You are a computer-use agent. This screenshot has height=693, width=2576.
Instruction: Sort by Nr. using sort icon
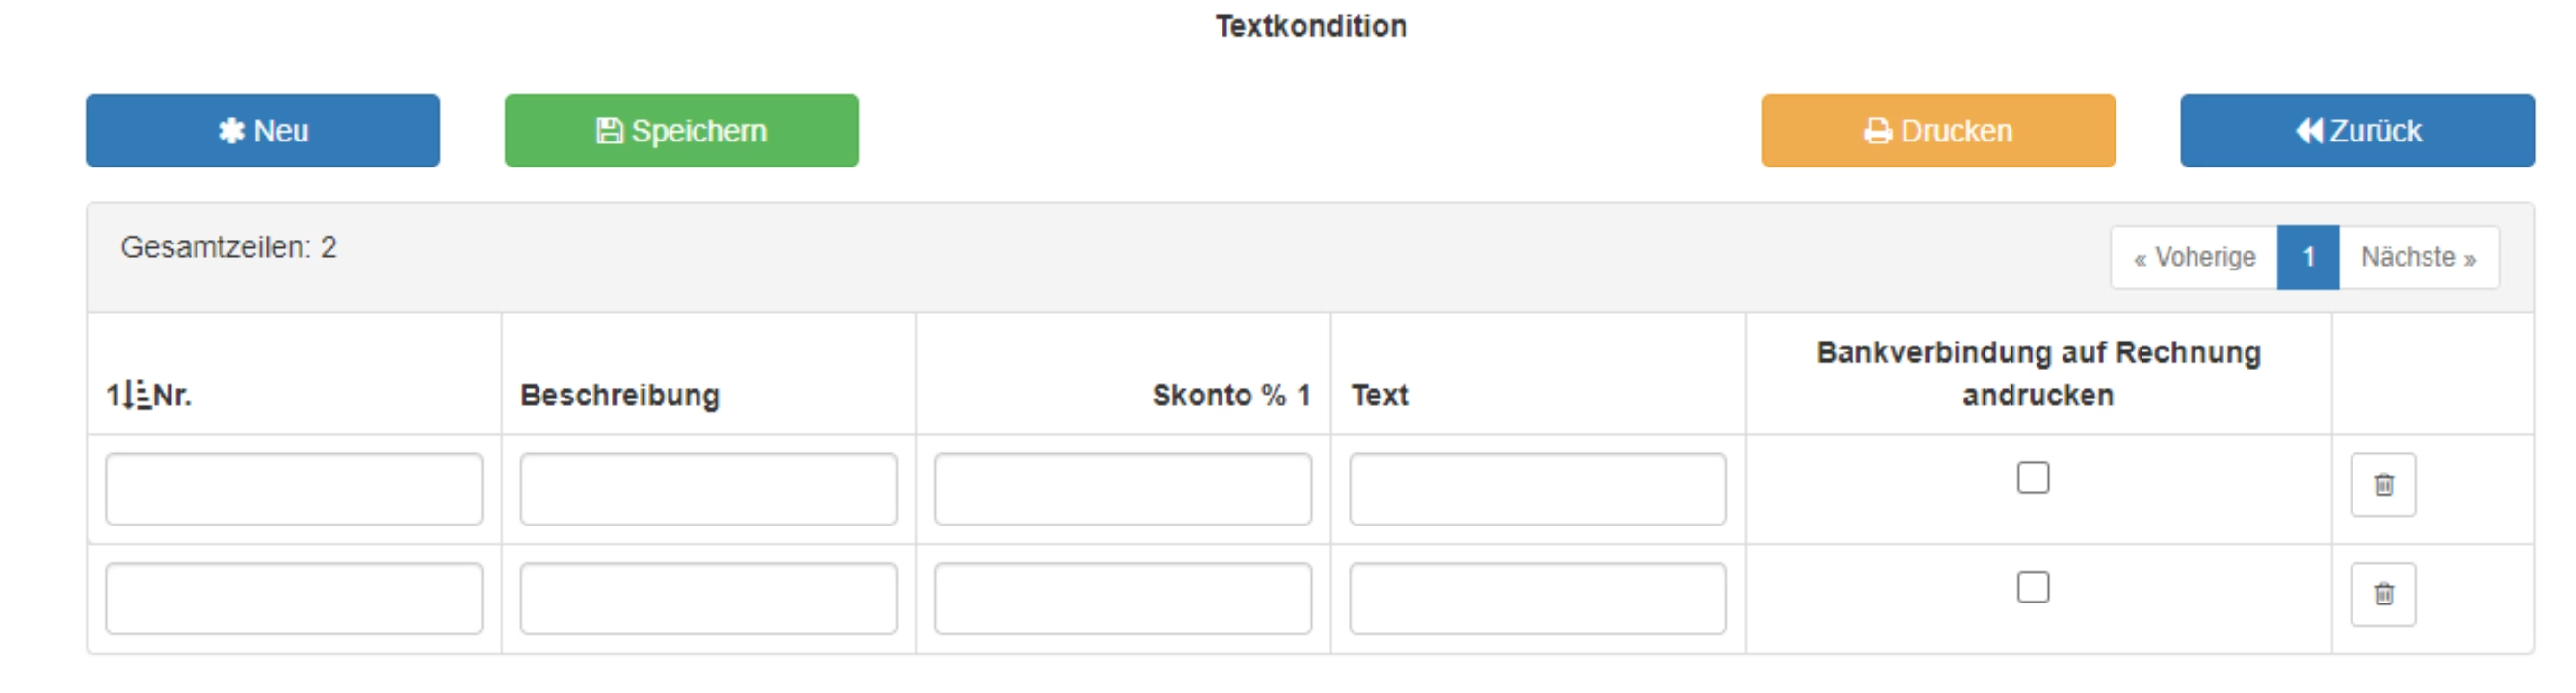[x=129, y=396]
